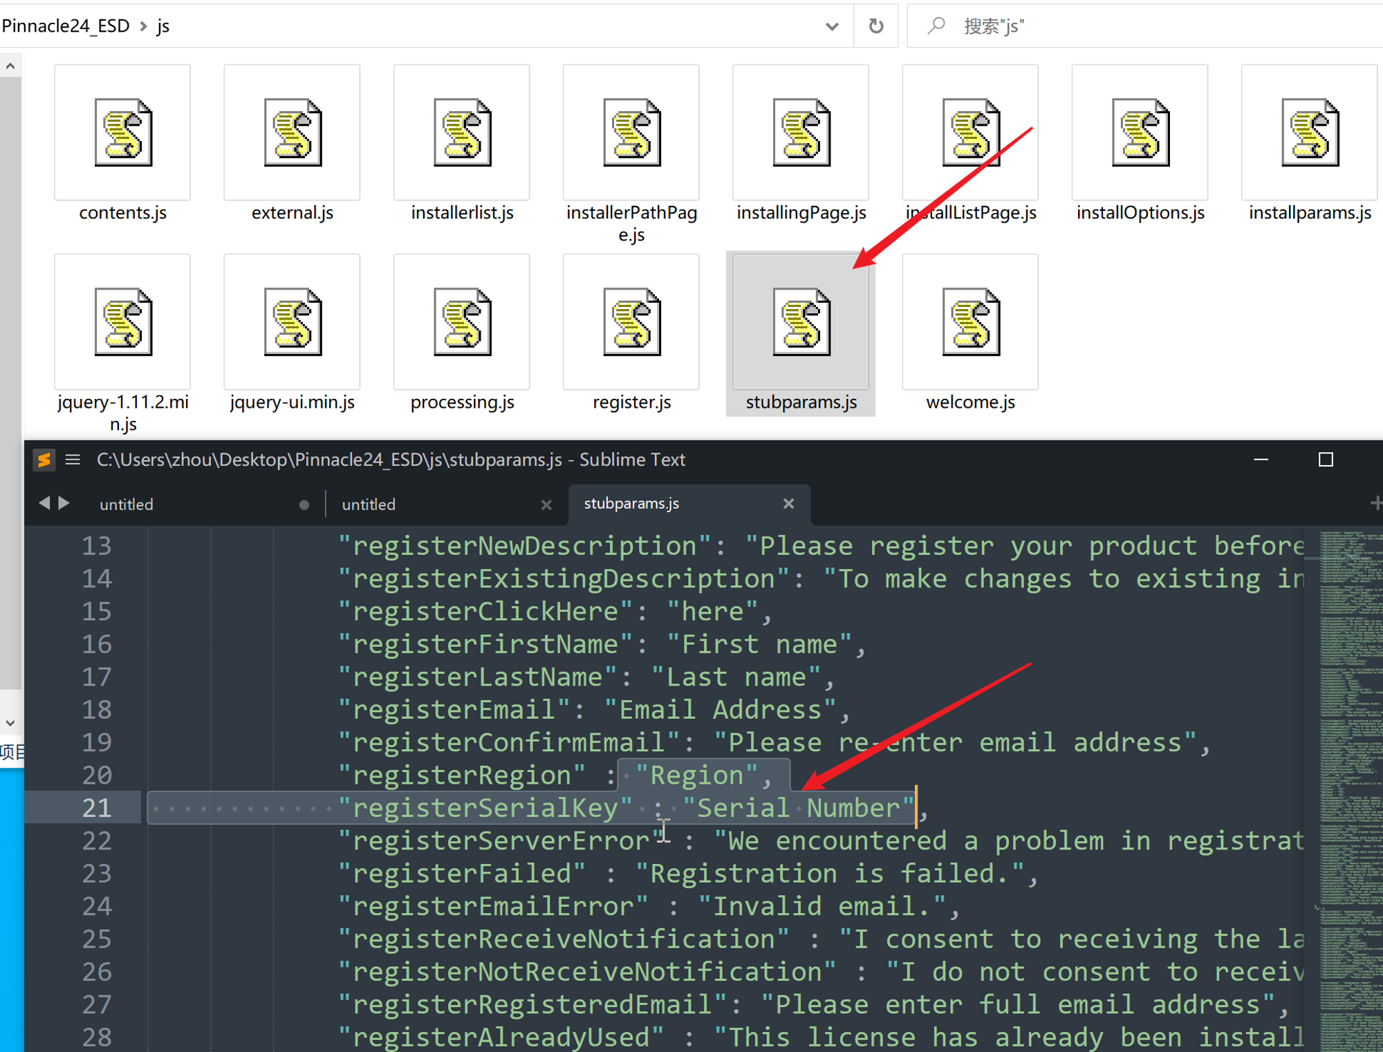Select the stubparams.js file icon
The height and width of the screenshot is (1052, 1383).
click(x=801, y=322)
